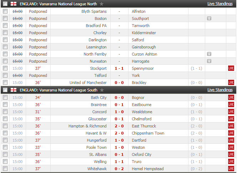
Task: Click LIVE icon for Bath City match
Action: 231,98
